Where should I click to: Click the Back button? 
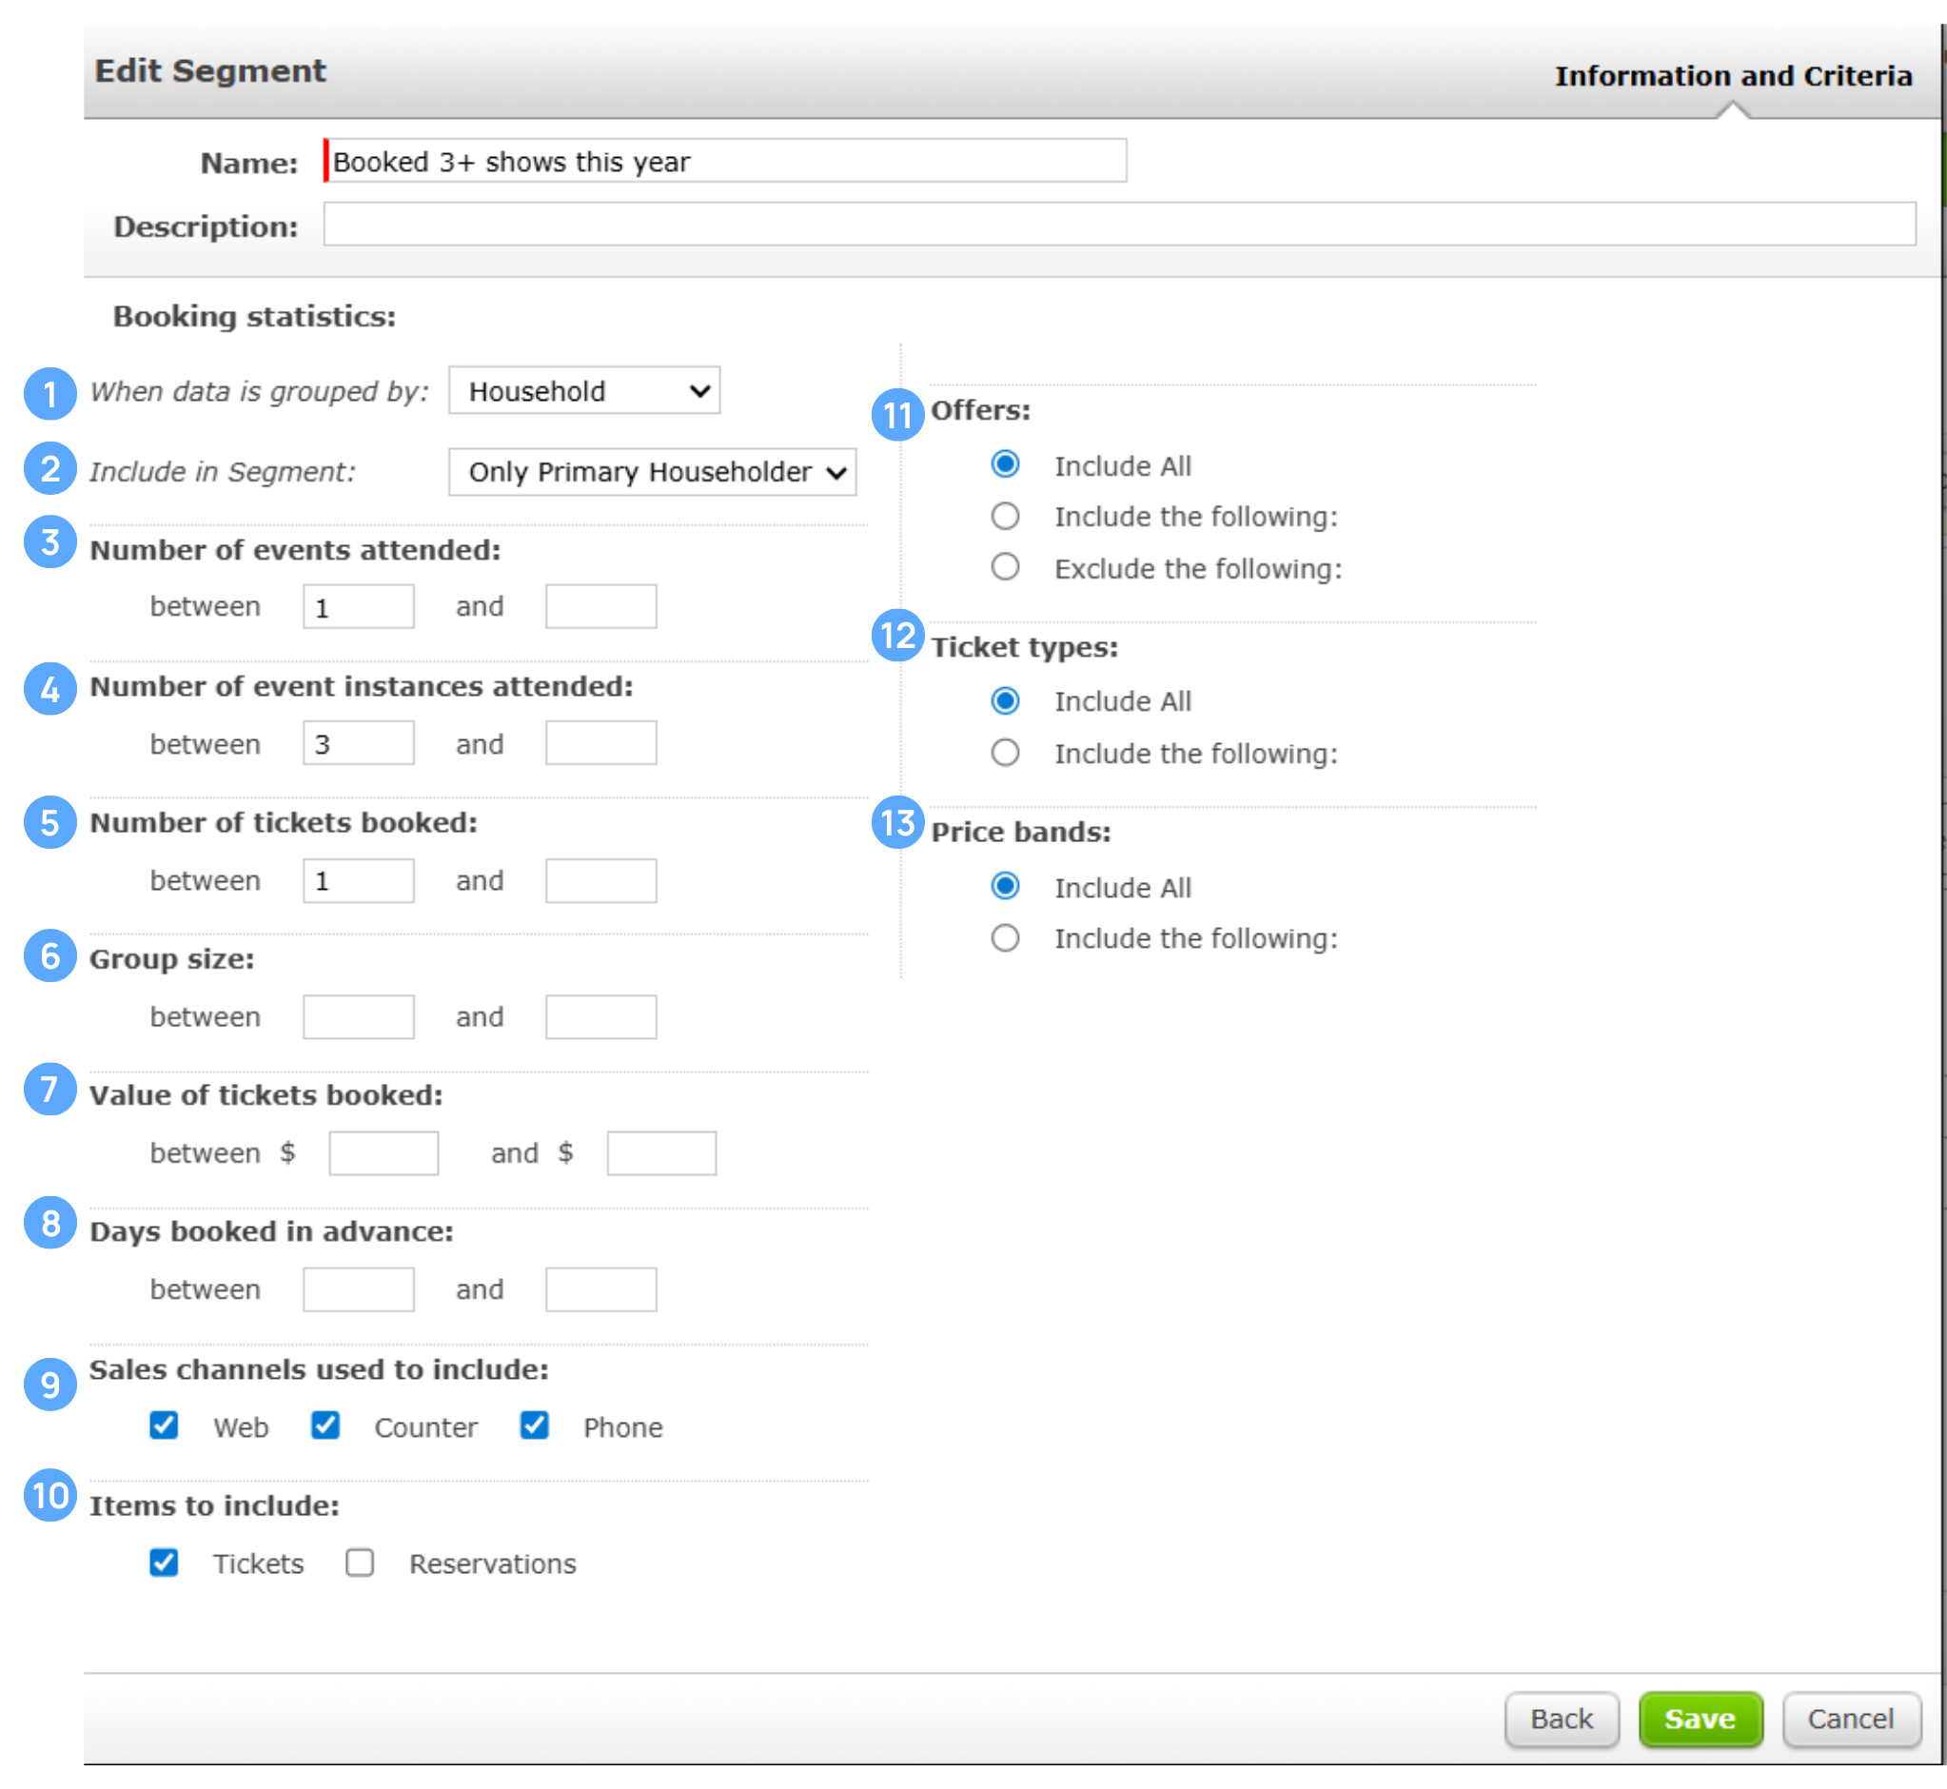[x=1561, y=1719]
